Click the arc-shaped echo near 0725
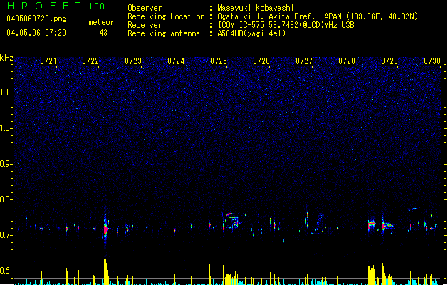Viewport: 448px width, 285px height. click(x=232, y=219)
